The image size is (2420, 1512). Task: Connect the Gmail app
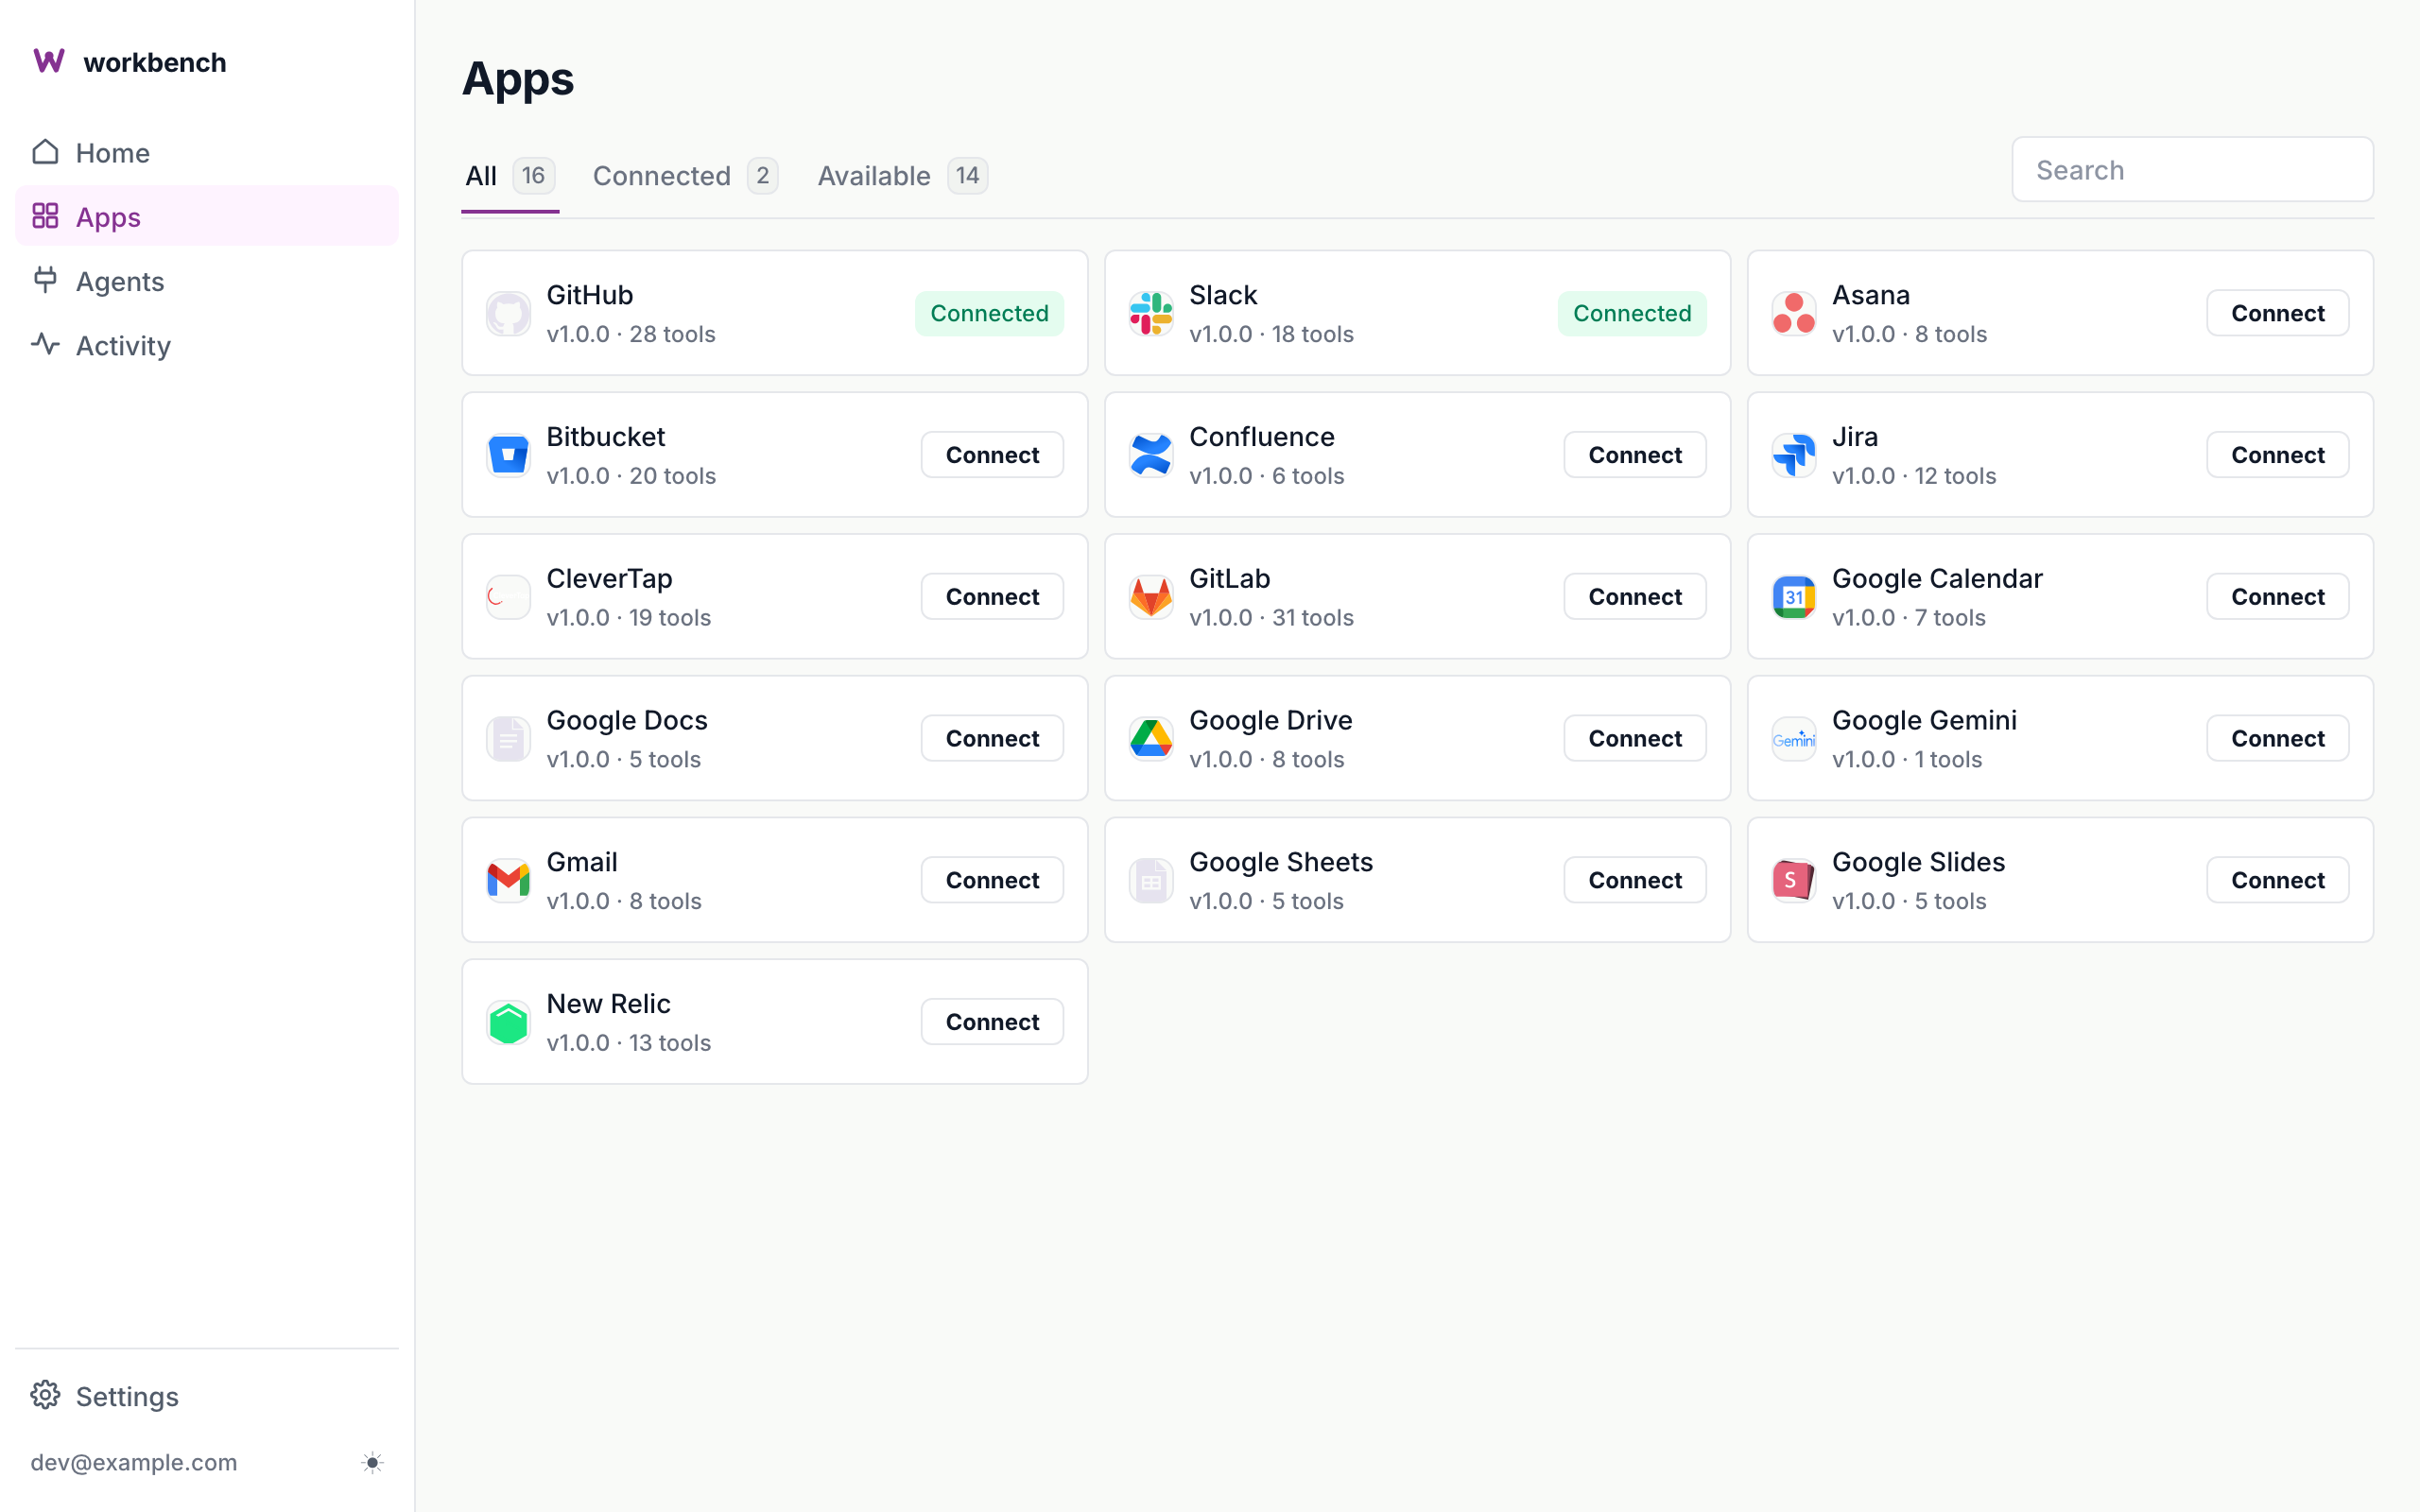pos(992,880)
